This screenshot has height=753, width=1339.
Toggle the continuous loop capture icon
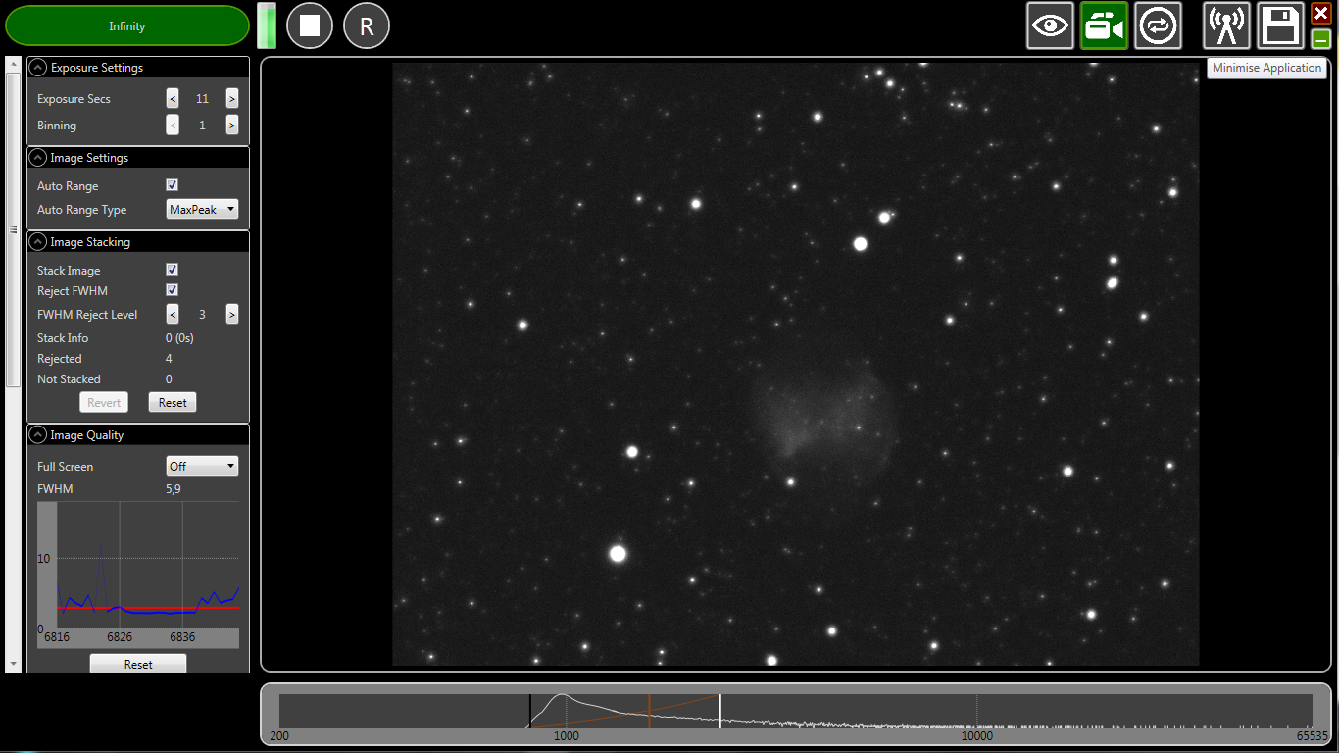(1159, 25)
